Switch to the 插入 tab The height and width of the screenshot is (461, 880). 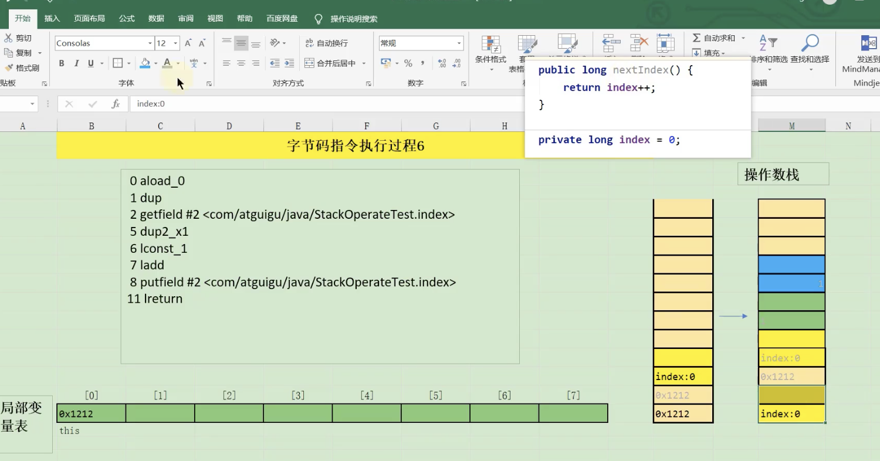52,19
